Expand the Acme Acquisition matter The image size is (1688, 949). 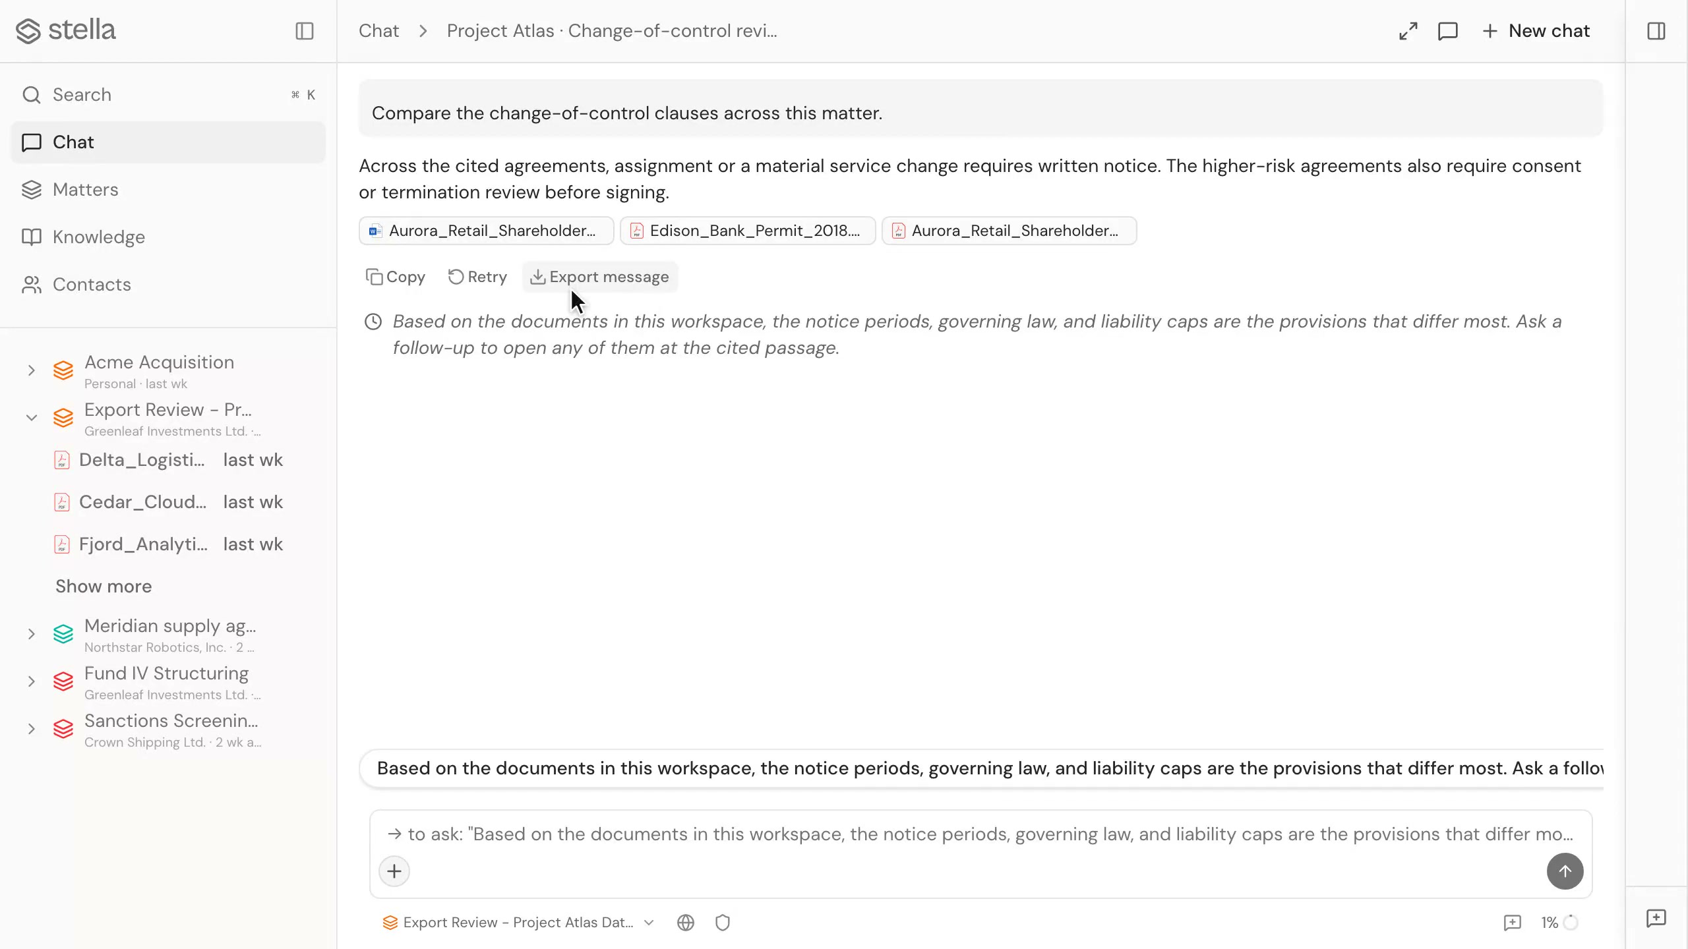click(31, 370)
